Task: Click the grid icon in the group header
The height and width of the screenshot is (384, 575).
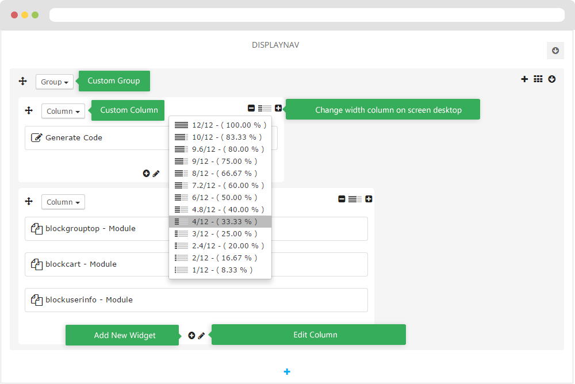Action: point(538,79)
